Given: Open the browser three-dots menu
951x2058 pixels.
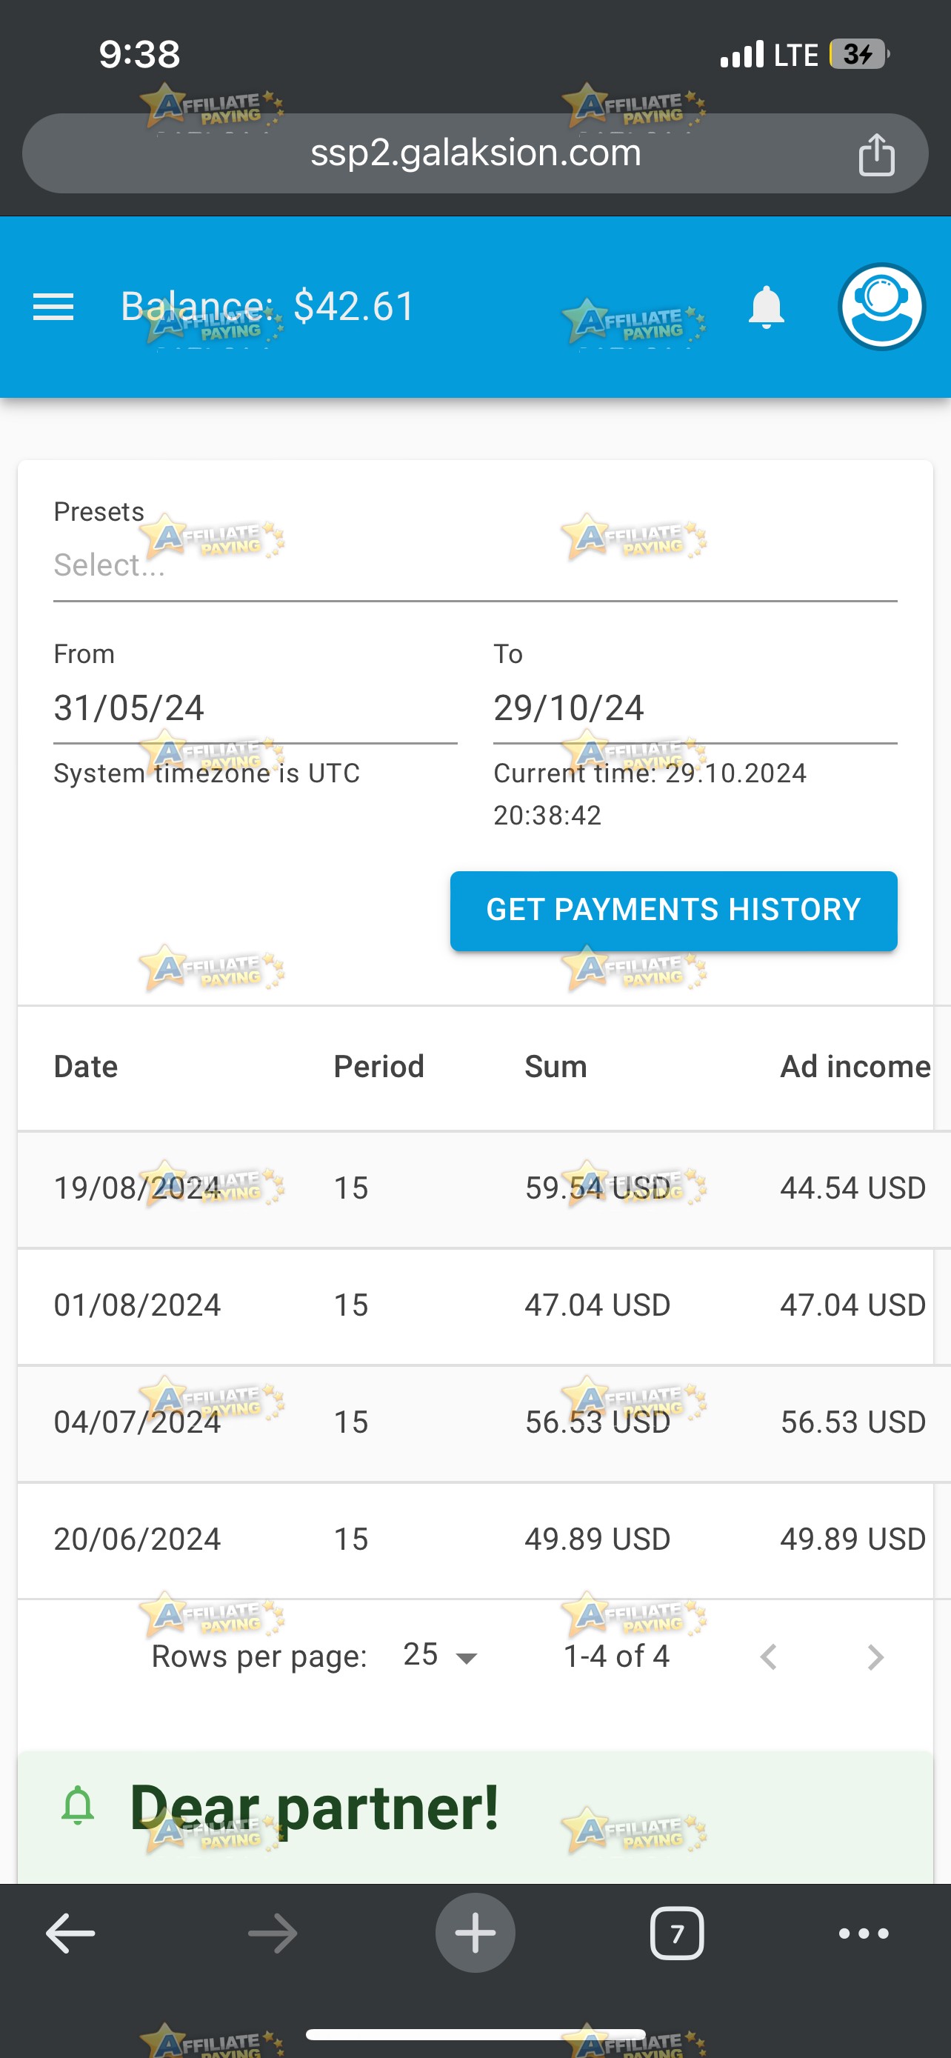Looking at the screenshot, I should click(863, 1934).
